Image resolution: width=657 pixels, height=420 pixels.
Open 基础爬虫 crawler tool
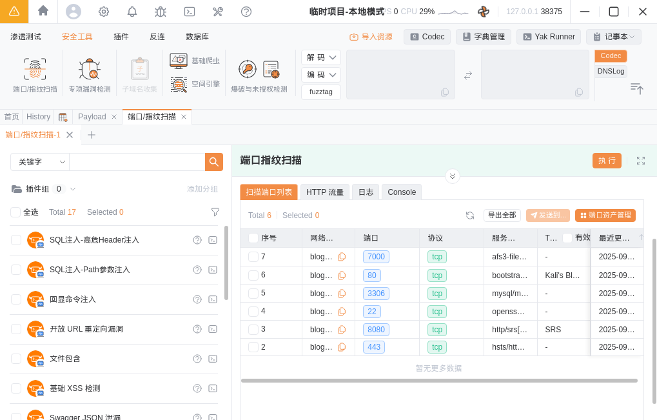coord(195,61)
